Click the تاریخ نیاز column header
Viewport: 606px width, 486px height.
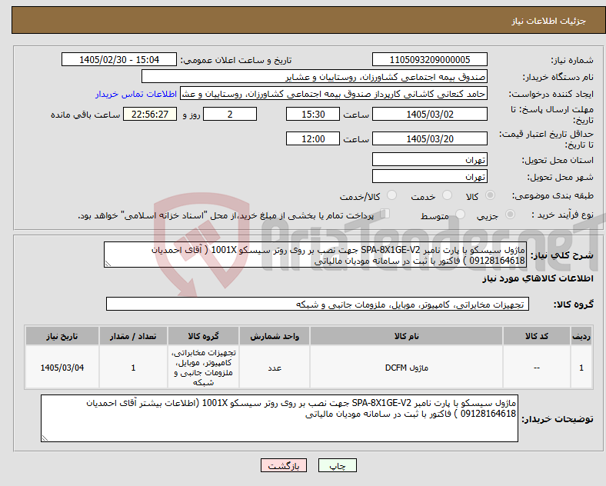(62, 336)
